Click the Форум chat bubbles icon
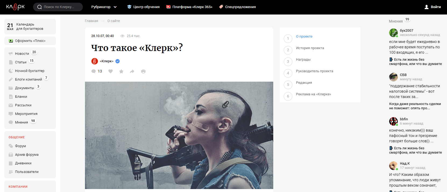Image resolution: width=447 pixels, height=192 pixels. coord(11,146)
